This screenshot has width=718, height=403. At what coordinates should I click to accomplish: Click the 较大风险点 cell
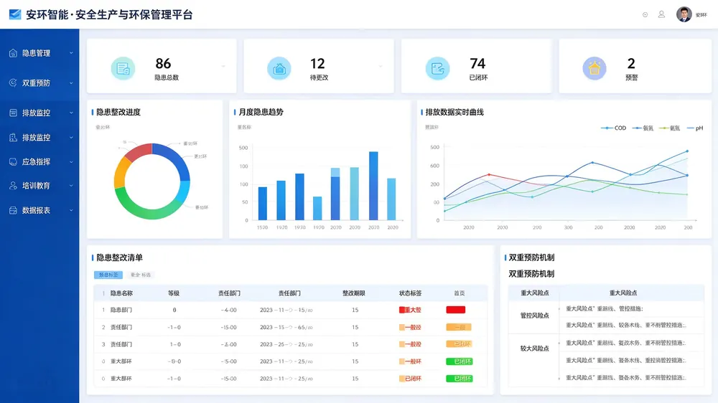[534, 349]
